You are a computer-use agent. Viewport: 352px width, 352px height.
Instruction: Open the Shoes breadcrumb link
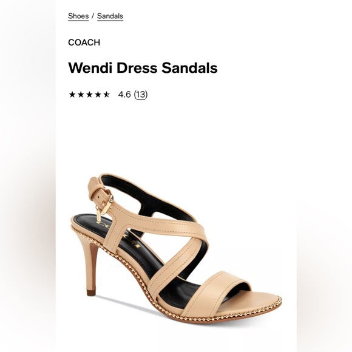[x=78, y=16]
